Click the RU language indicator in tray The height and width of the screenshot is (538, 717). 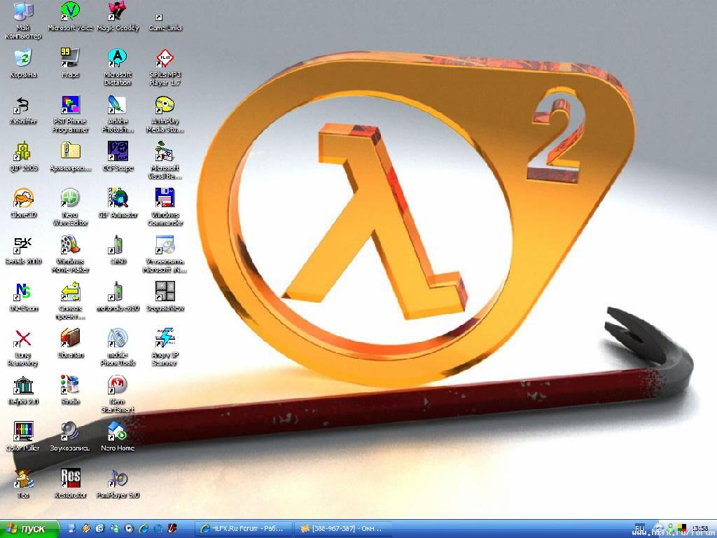640,528
